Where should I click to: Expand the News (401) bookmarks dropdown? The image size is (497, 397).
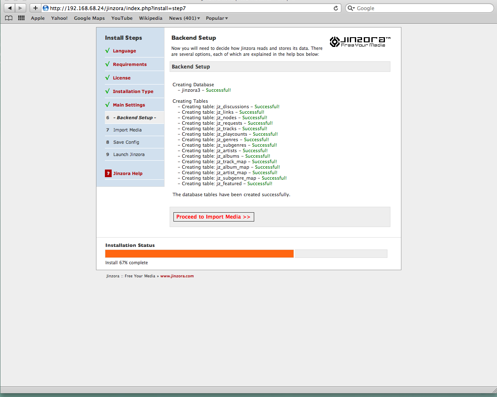[x=184, y=18]
